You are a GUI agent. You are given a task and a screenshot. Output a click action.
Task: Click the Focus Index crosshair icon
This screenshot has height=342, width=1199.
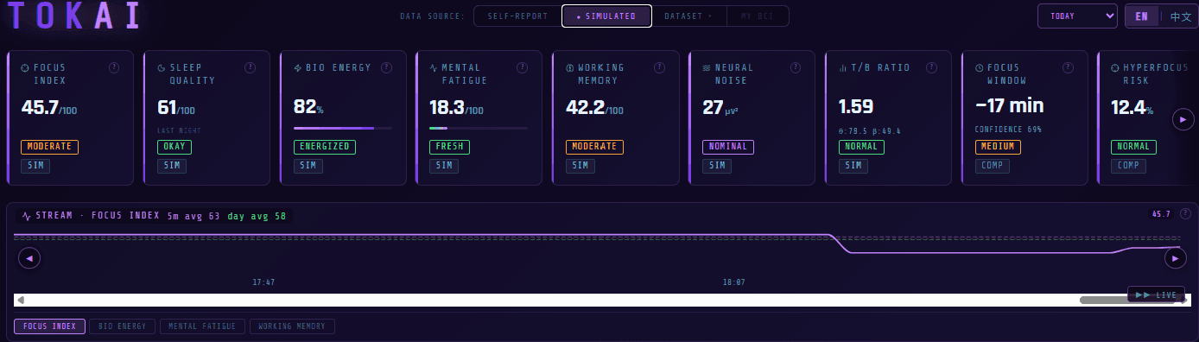point(25,67)
